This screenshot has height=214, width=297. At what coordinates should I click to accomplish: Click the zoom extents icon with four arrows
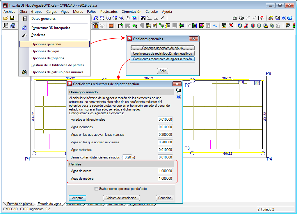pyautogui.click(x=102, y=18)
